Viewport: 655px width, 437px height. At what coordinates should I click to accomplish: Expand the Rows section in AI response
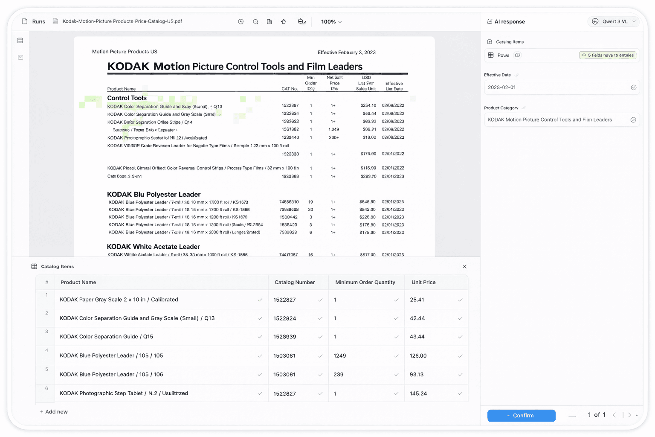[x=517, y=55]
